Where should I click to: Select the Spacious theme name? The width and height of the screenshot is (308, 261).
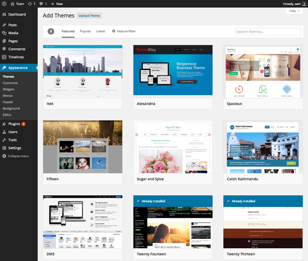(x=234, y=104)
